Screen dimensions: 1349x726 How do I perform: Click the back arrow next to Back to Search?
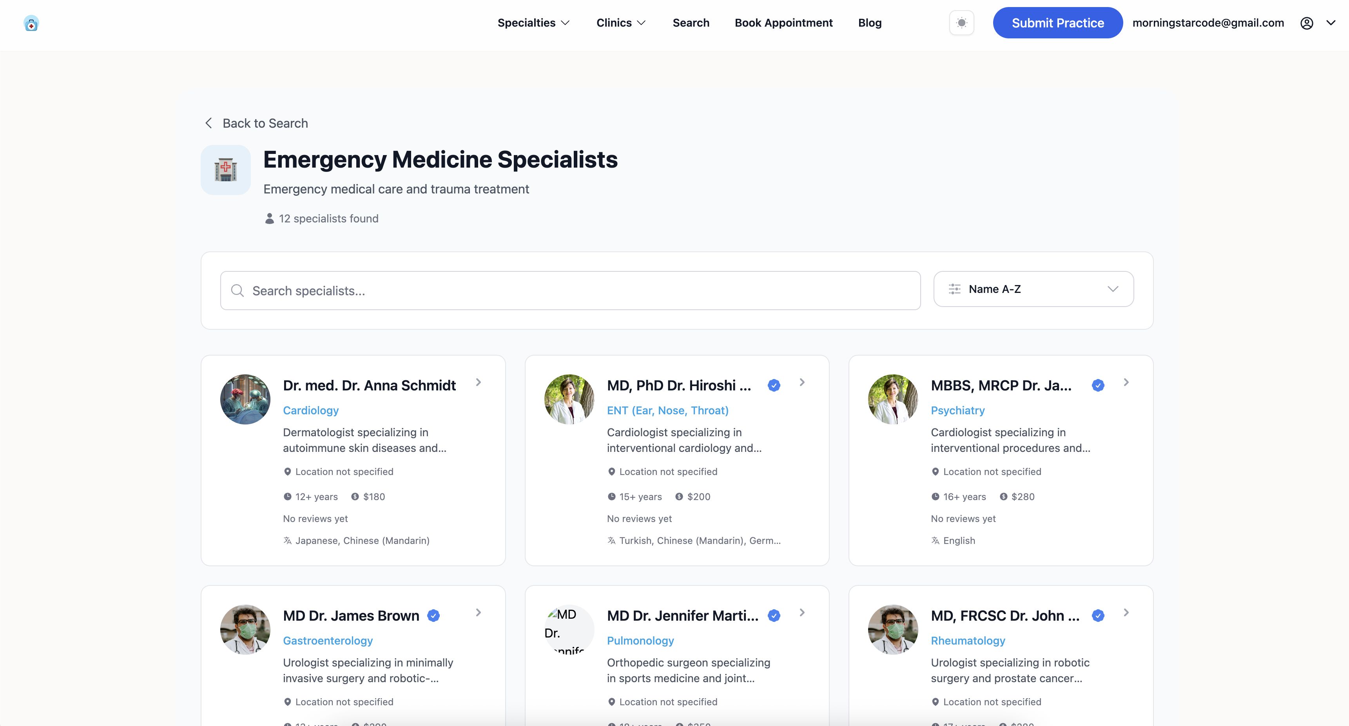click(209, 123)
